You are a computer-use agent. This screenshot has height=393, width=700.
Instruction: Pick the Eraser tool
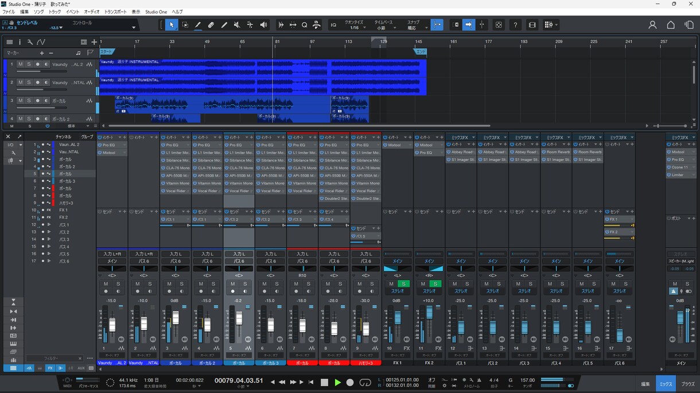[211, 25]
